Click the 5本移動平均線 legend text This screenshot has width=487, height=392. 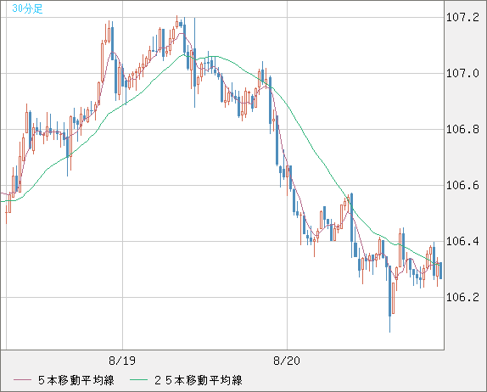point(76,380)
